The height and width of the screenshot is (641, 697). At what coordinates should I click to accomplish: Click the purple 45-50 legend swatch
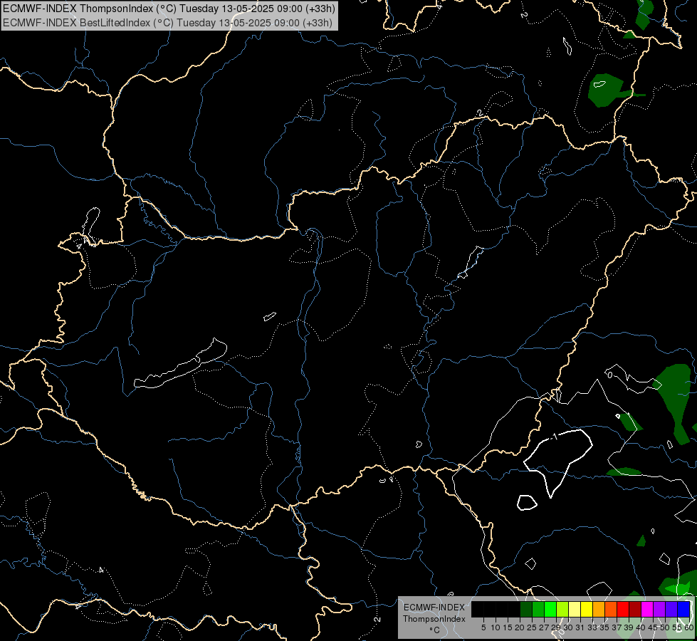pyautogui.click(x=659, y=609)
